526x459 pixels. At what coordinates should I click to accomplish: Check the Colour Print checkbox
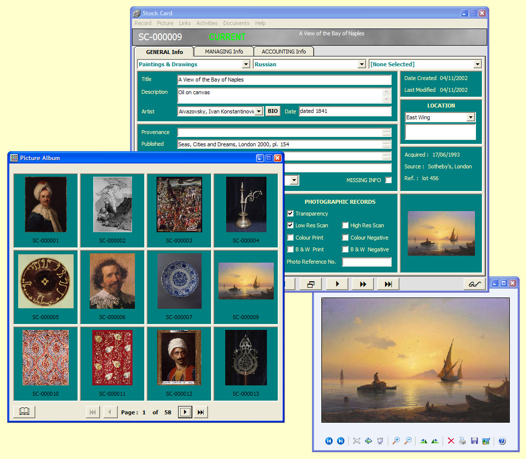(290, 237)
